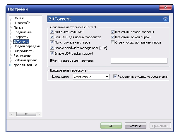Go to Скорость settings page
Image resolution: width=178 pixels, height=137 pixels.
[20, 37]
